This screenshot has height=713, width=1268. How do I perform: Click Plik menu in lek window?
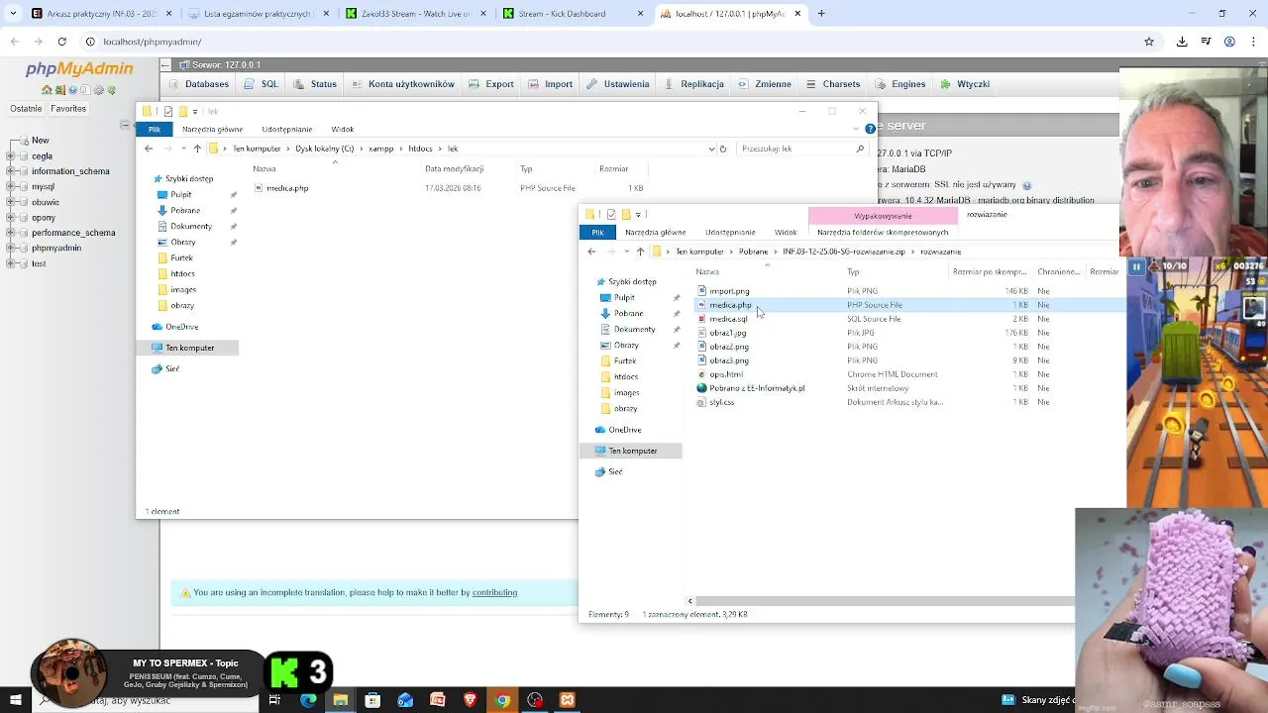coord(154,130)
